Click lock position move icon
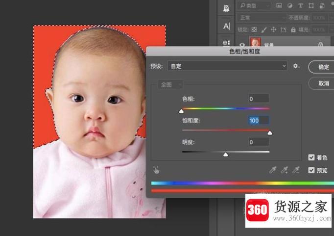334x236 pixels. tap(273, 29)
